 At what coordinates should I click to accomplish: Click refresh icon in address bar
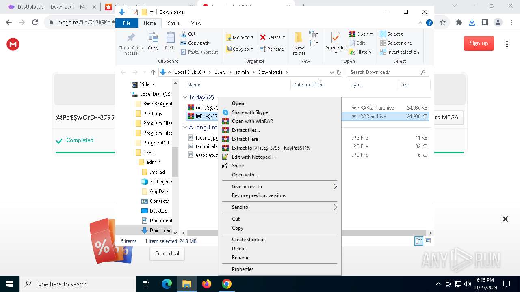click(x=338, y=72)
